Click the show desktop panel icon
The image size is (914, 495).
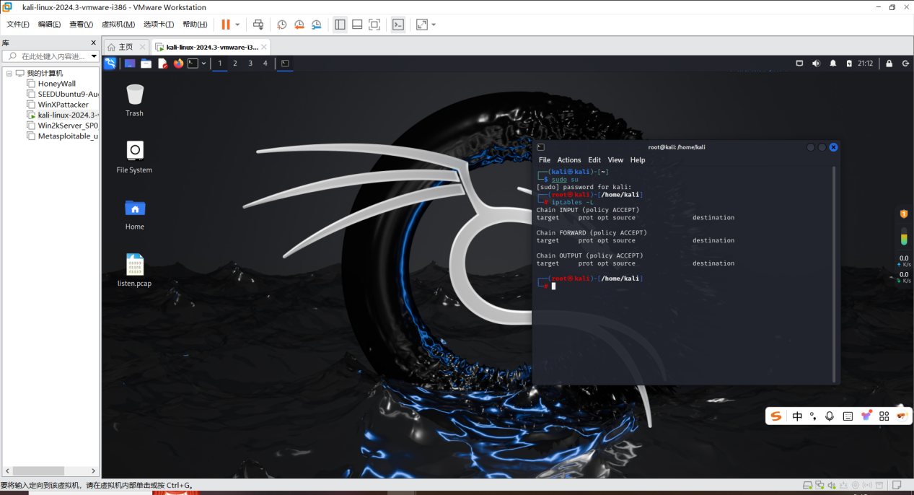point(130,63)
